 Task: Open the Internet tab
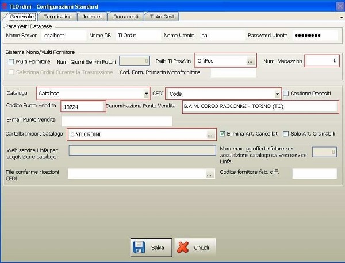pyautogui.click(x=93, y=17)
